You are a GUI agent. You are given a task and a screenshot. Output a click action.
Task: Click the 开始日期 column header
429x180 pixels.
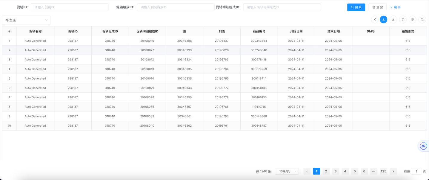pos(296,31)
